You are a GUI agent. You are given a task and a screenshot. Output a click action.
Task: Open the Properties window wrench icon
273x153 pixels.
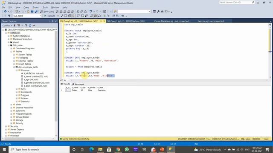pos(158,11)
